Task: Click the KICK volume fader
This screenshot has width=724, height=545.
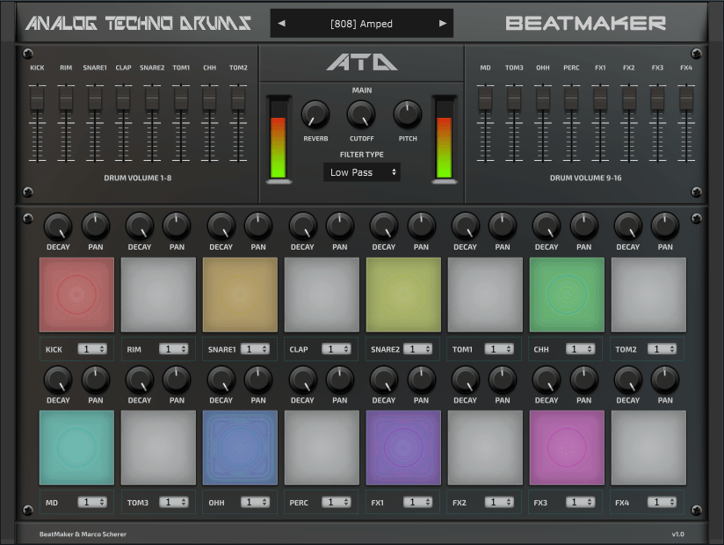Action: 37,98
